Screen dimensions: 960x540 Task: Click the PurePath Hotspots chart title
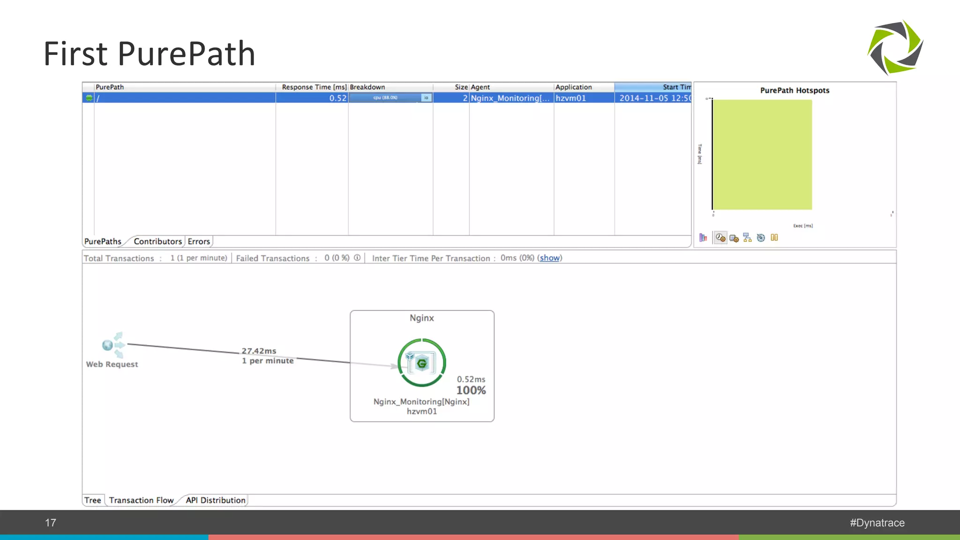coord(795,90)
